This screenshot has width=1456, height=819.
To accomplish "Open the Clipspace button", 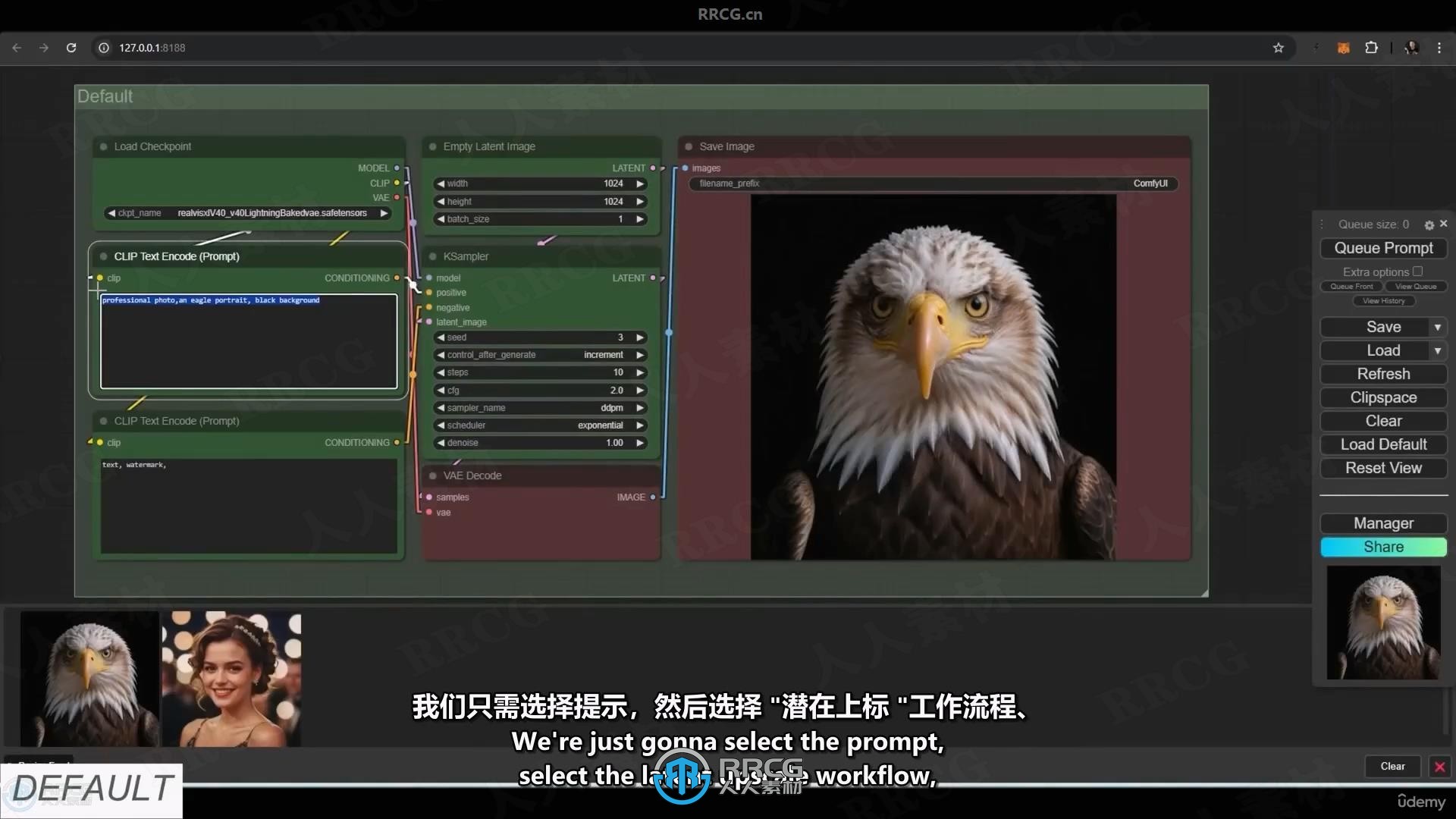I will (1383, 397).
